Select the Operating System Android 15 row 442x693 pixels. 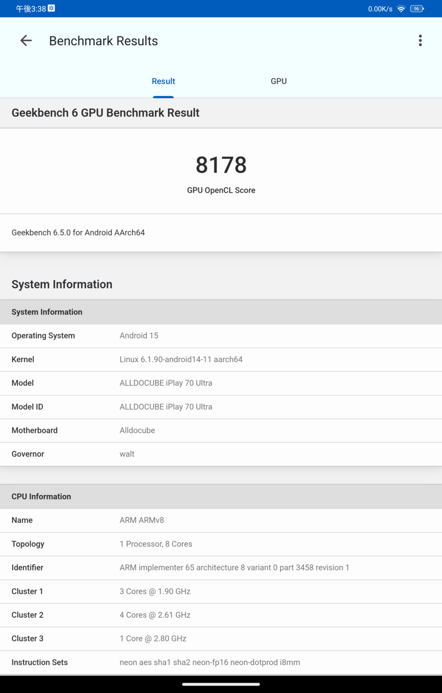click(x=221, y=336)
